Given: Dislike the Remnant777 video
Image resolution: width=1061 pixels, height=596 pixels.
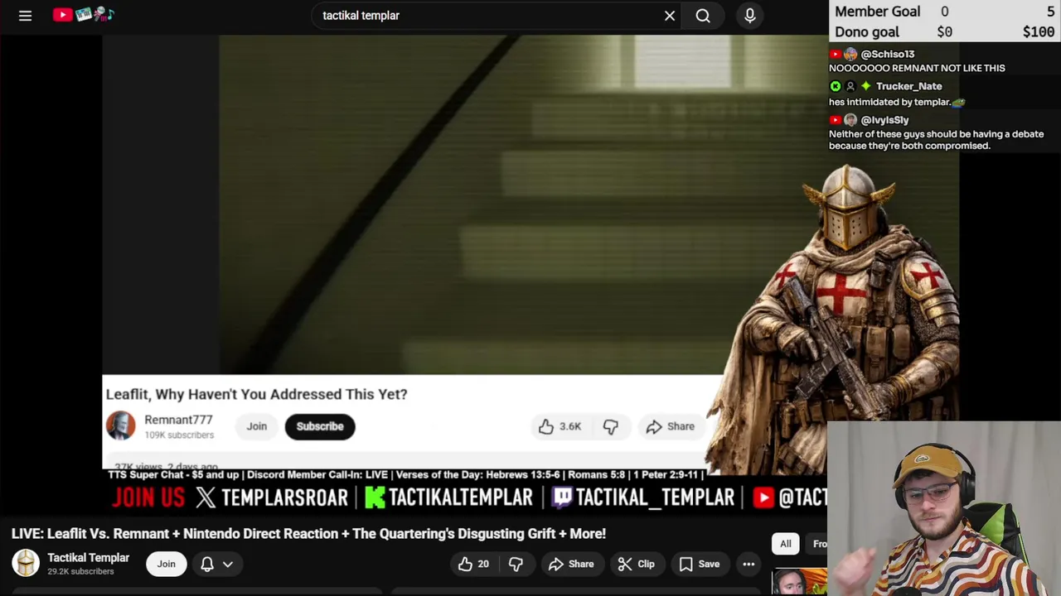Looking at the screenshot, I should click(x=610, y=426).
